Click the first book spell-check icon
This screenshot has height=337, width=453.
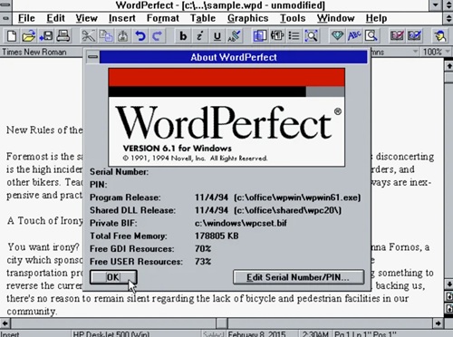(397, 36)
